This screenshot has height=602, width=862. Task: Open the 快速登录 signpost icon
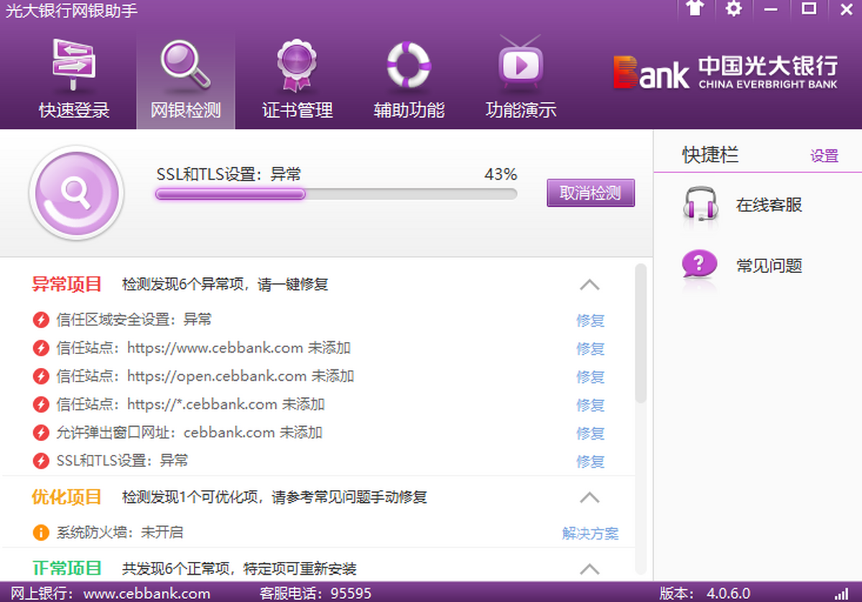(x=73, y=64)
